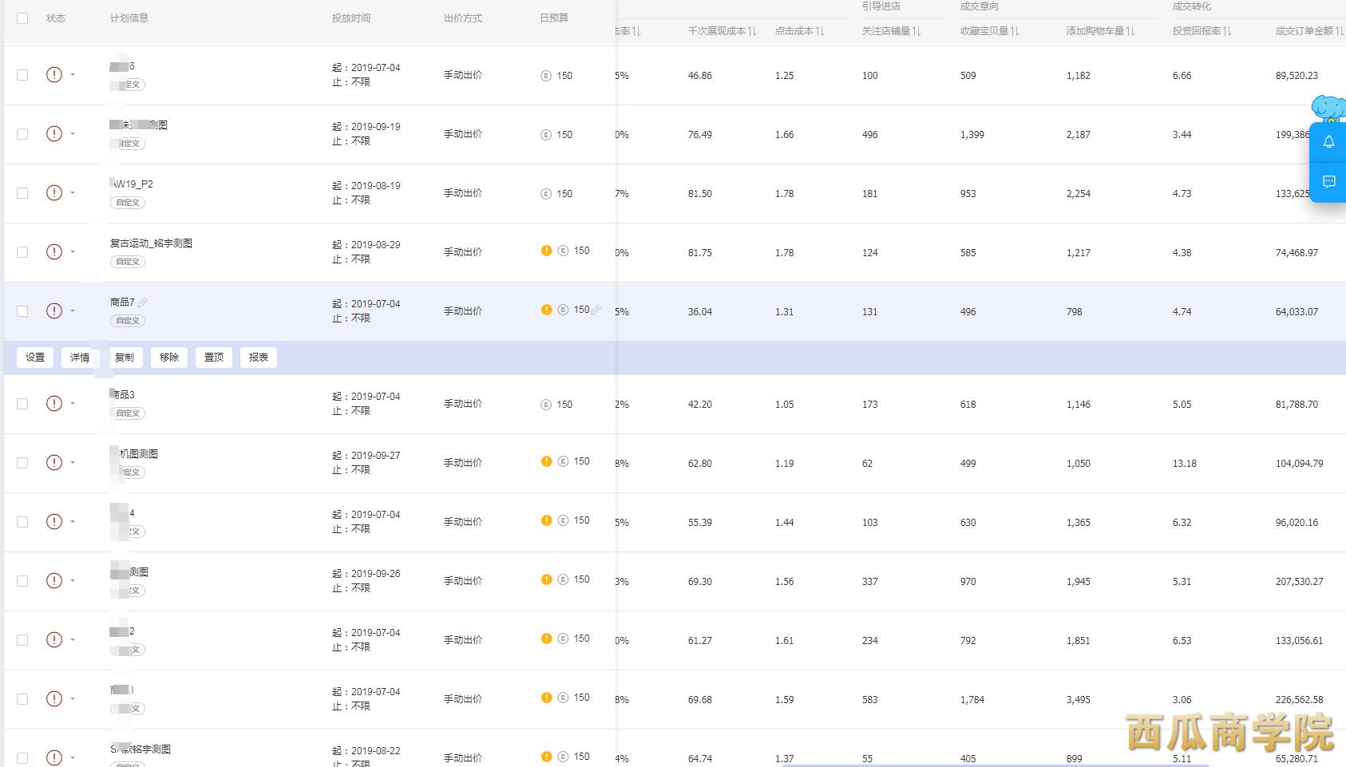Click the status warning icon for 机图测图 row
This screenshot has height=767, width=1346.
click(x=54, y=463)
